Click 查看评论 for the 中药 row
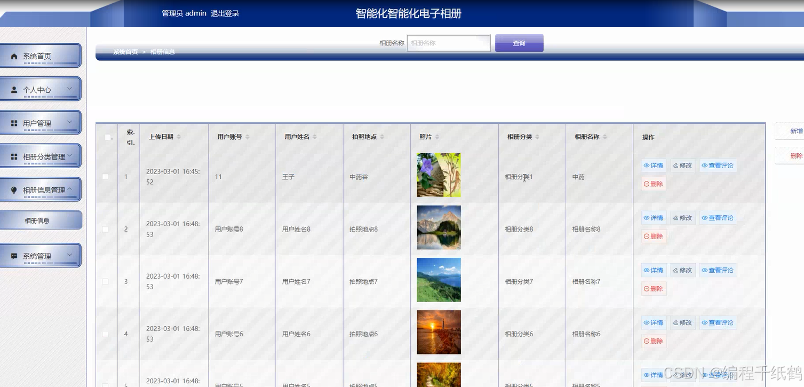The height and width of the screenshot is (387, 804). [718, 165]
